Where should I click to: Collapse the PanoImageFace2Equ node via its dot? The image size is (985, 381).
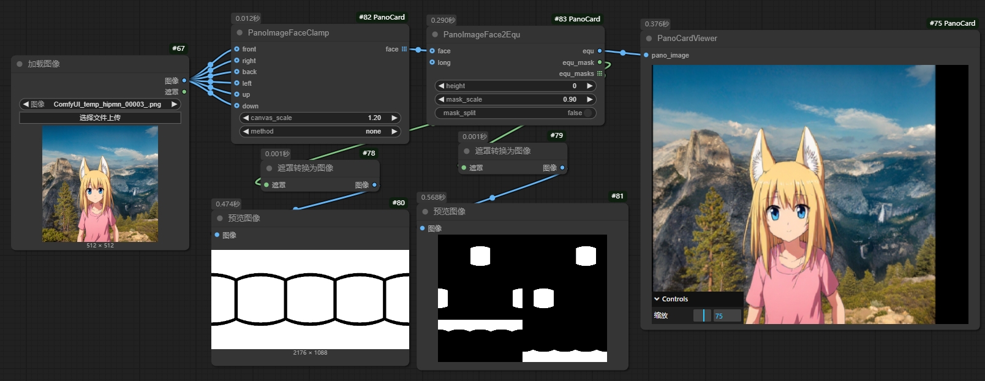tap(435, 34)
